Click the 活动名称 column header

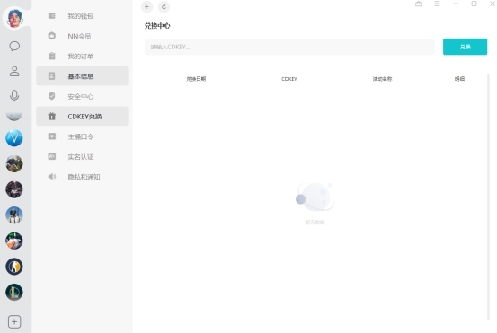382,79
